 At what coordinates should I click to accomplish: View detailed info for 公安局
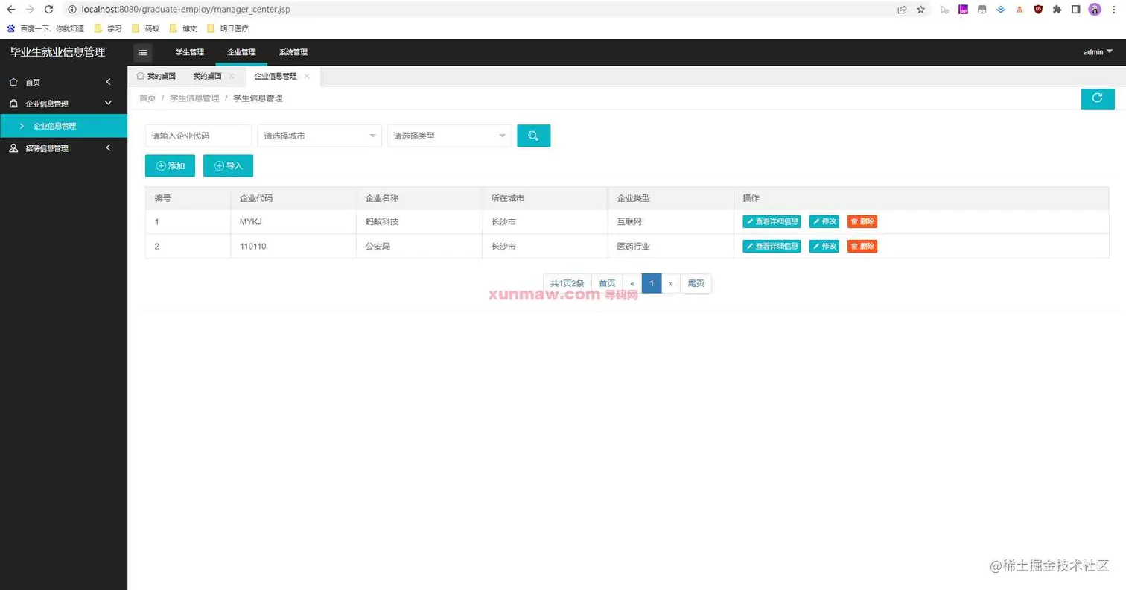click(772, 246)
